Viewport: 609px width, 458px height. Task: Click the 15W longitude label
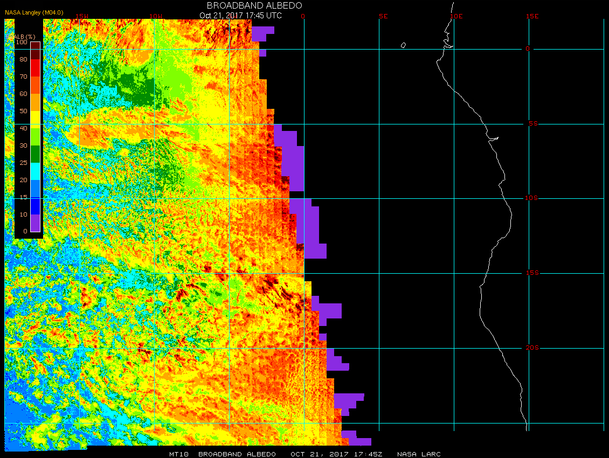coord(81,16)
